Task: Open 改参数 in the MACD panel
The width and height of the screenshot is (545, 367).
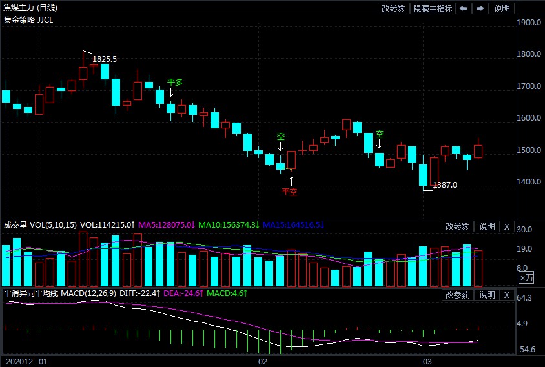Action: [457, 295]
